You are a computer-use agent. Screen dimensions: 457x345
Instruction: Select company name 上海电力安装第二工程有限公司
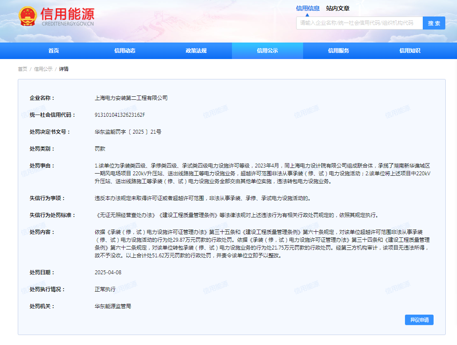(x=131, y=98)
